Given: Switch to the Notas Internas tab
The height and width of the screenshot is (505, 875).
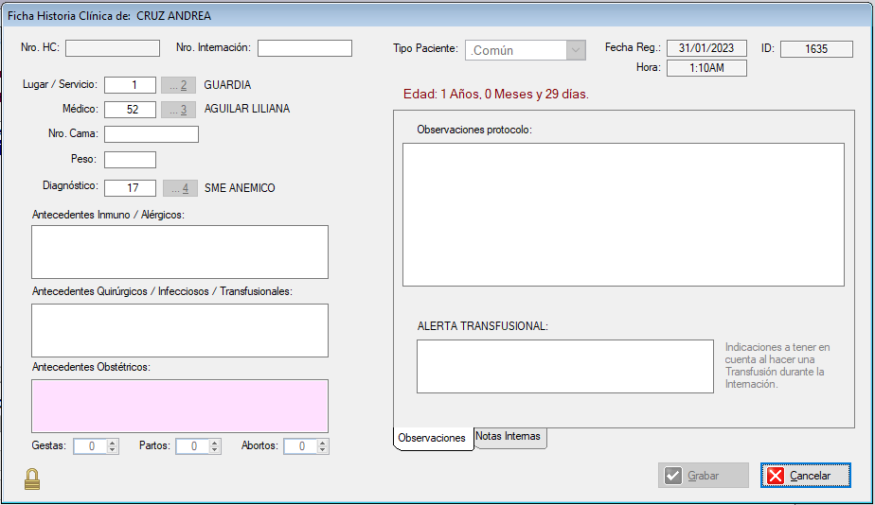Looking at the screenshot, I should coord(509,437).
